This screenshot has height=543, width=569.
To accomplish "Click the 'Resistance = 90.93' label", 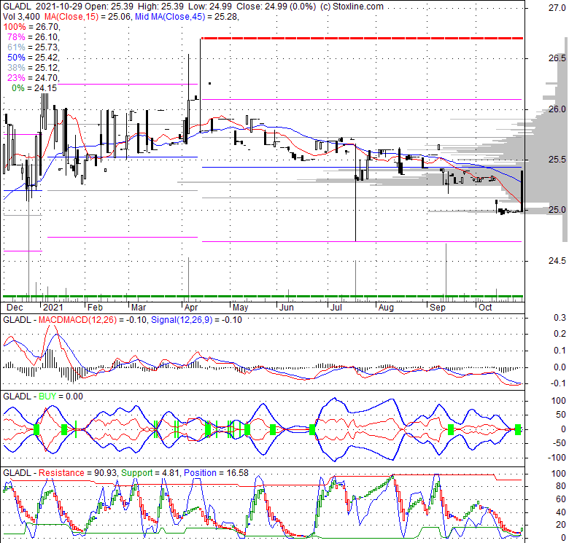I will click(77, 473).
